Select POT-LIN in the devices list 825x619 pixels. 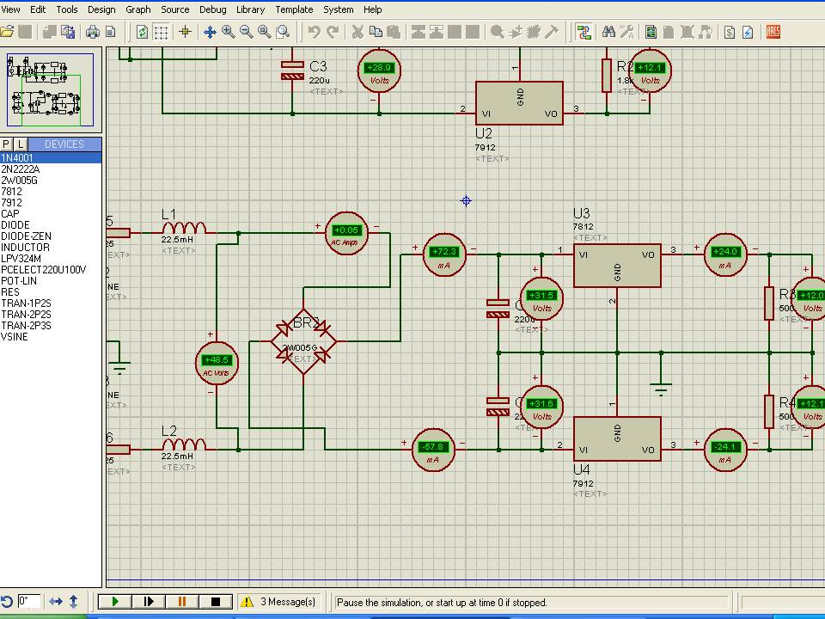pyautogui.click(x=19, y=281)
